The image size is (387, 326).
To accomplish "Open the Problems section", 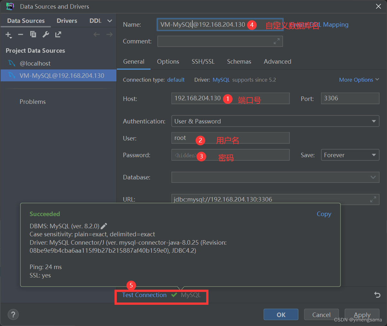I will (x=32, y=102).
